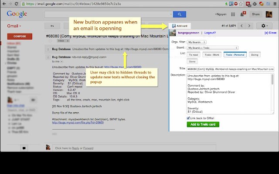279x174 pixels.
Task: Select 'To read' list
Action: [x=194, y=55]
